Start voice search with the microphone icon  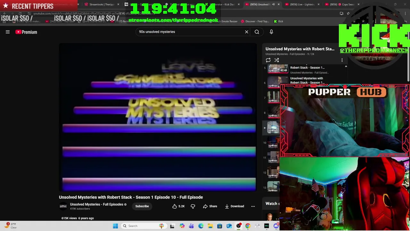tap(271, 32)
